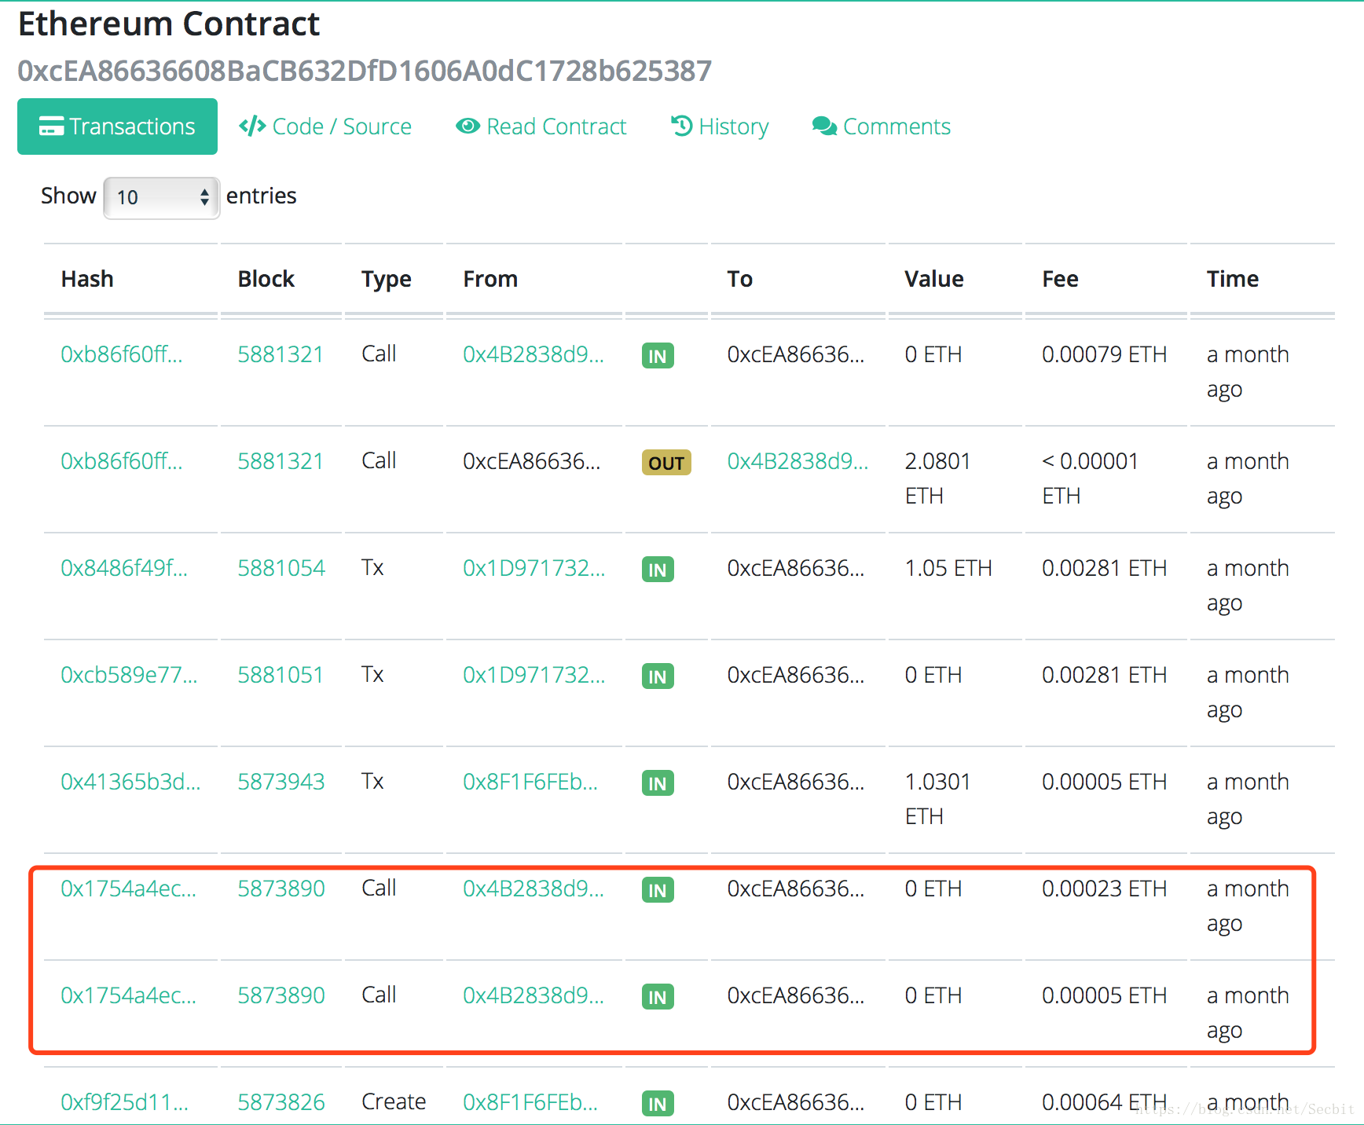Open block 5881321 in the 2.0801 ETH row

click(280, 461)
